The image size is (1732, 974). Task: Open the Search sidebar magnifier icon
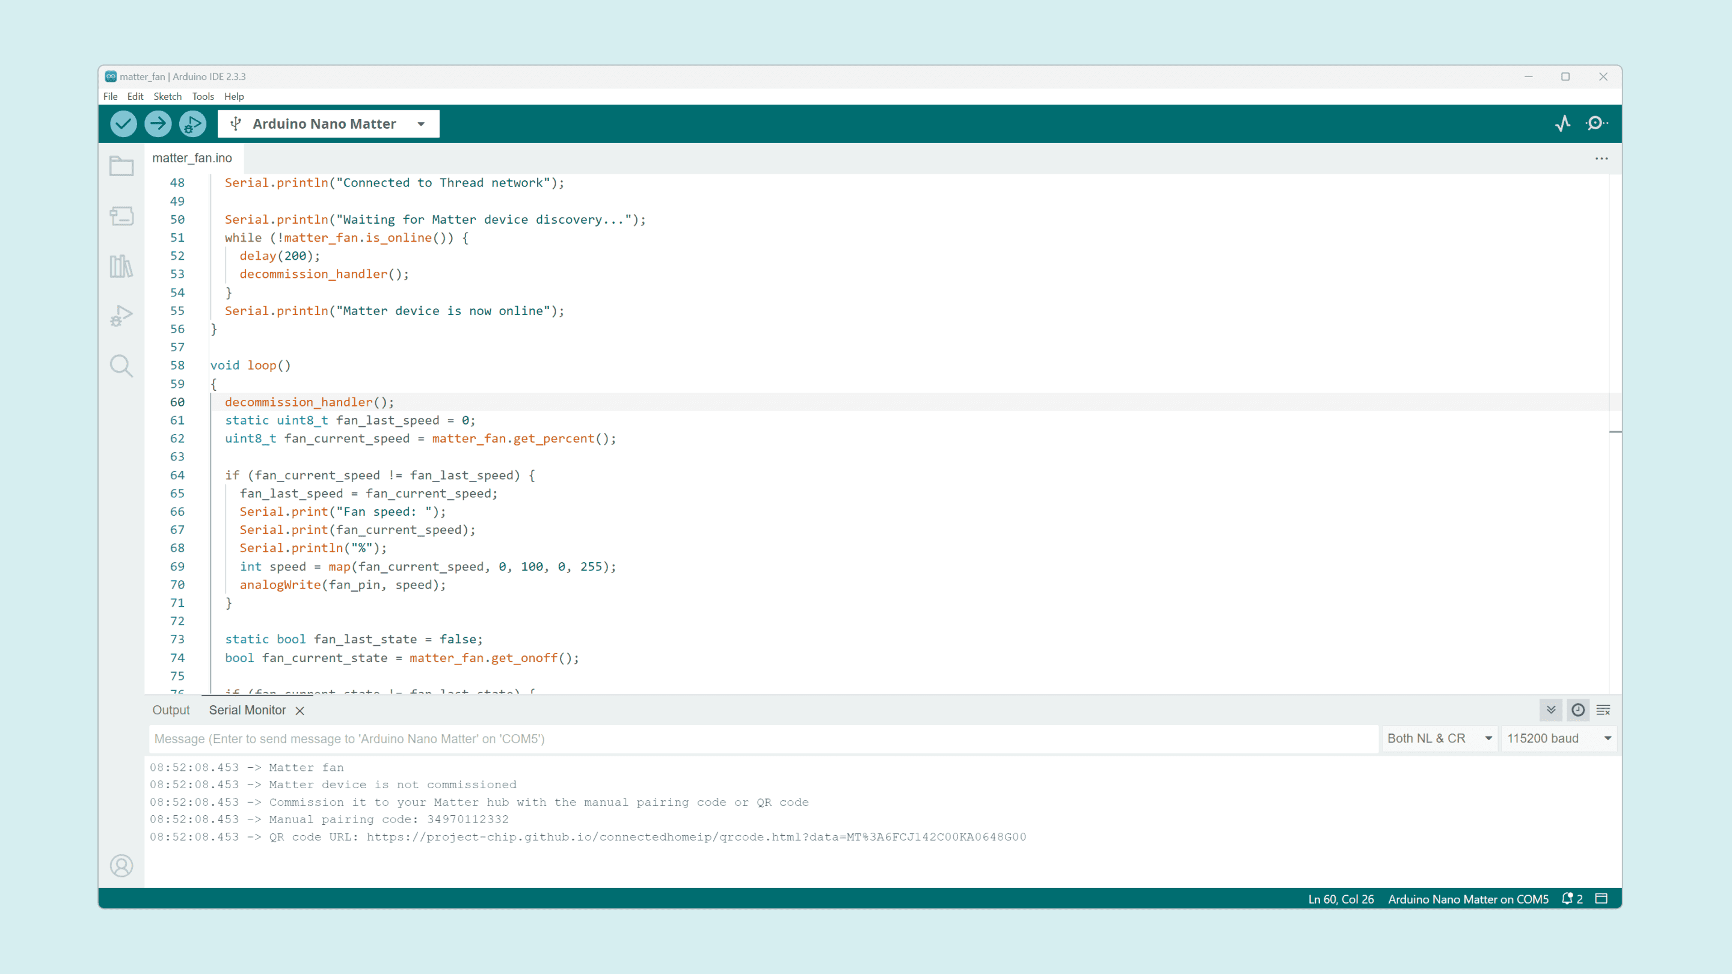pyautogui.click(x=121, y=366)
